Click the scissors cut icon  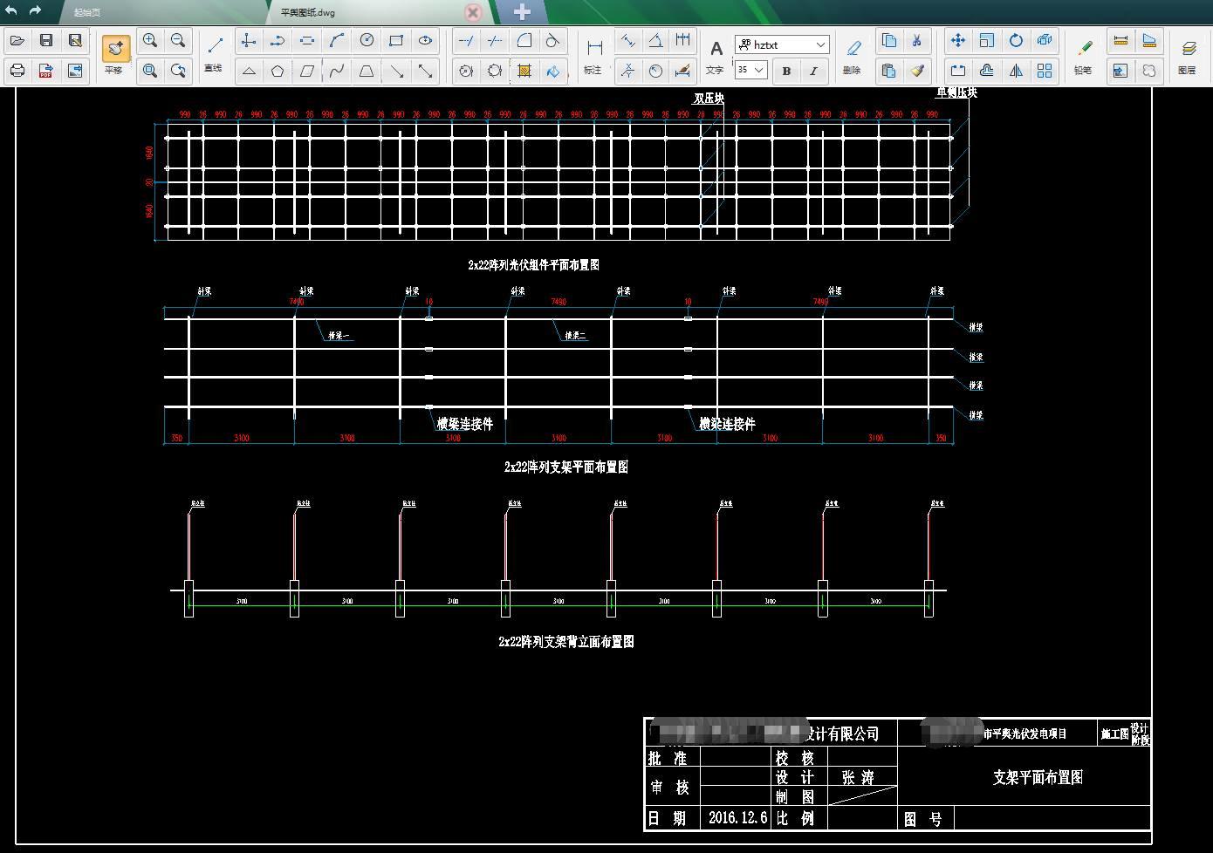916,41
